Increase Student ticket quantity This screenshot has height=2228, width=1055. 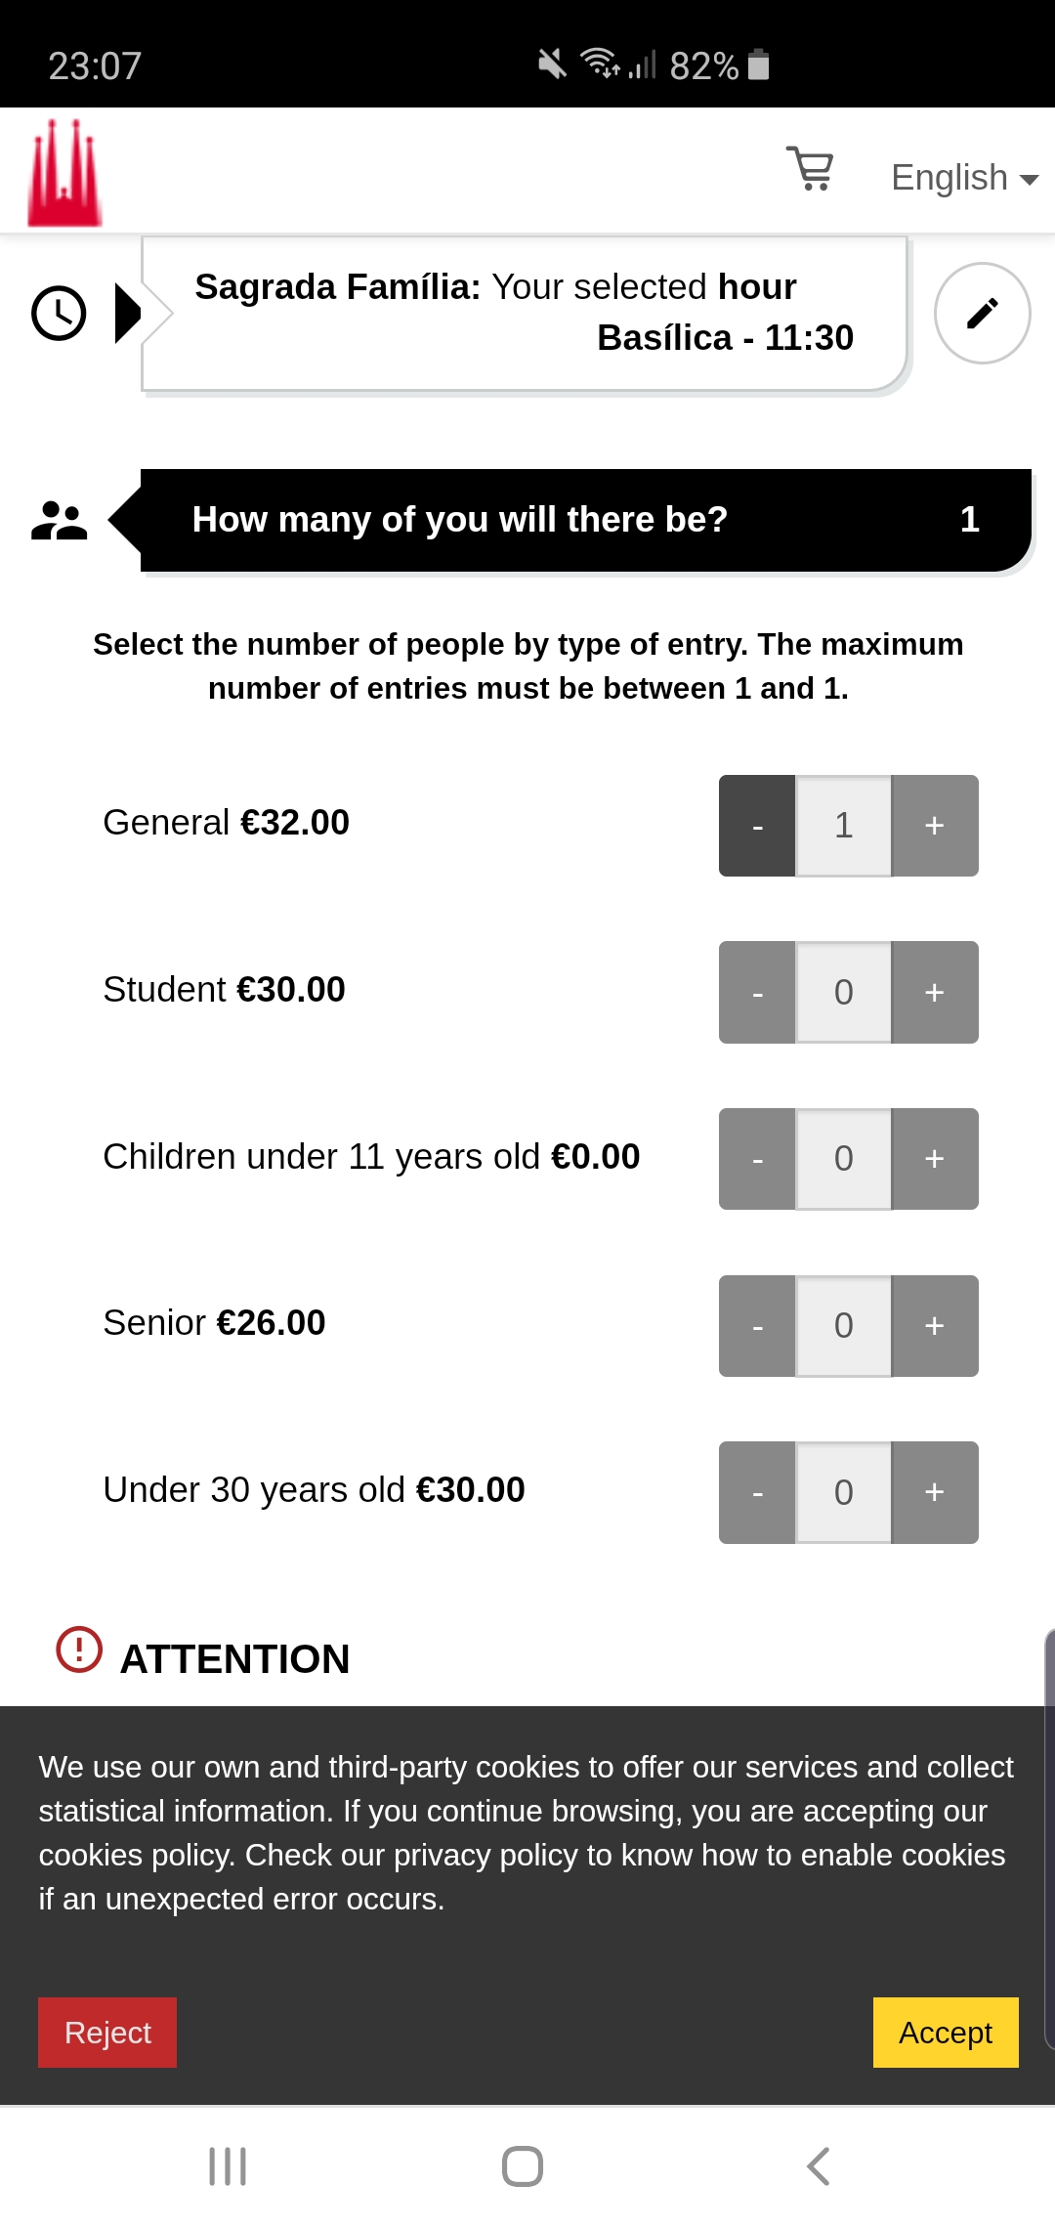(935, 993)
